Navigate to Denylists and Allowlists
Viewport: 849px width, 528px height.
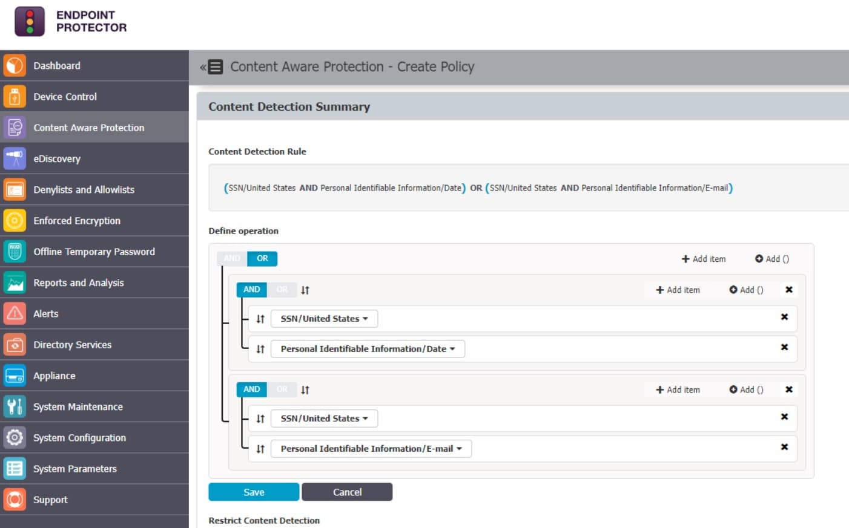click(x=94, y=189)
